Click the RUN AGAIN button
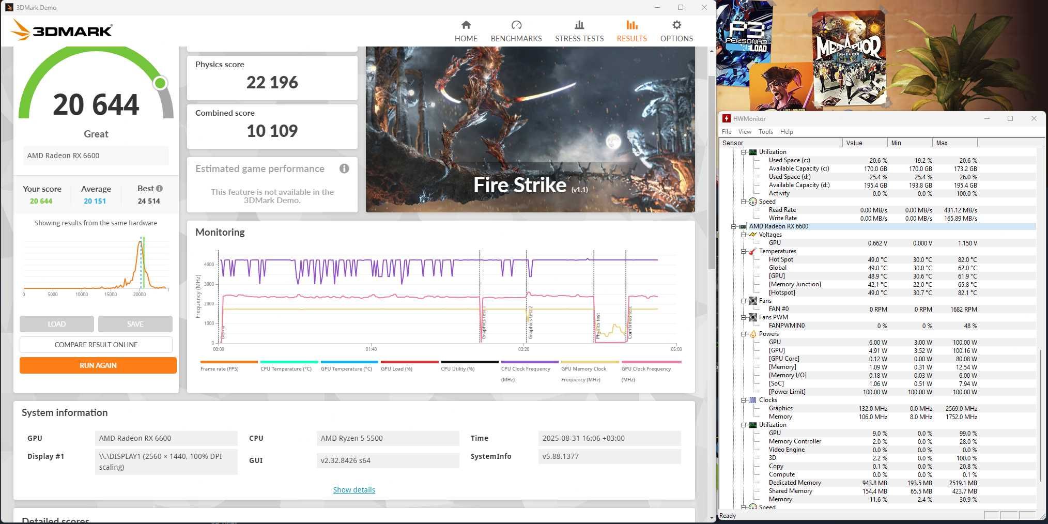Image resolution: width=1048 pixels, height=524 pixels. 98,365
